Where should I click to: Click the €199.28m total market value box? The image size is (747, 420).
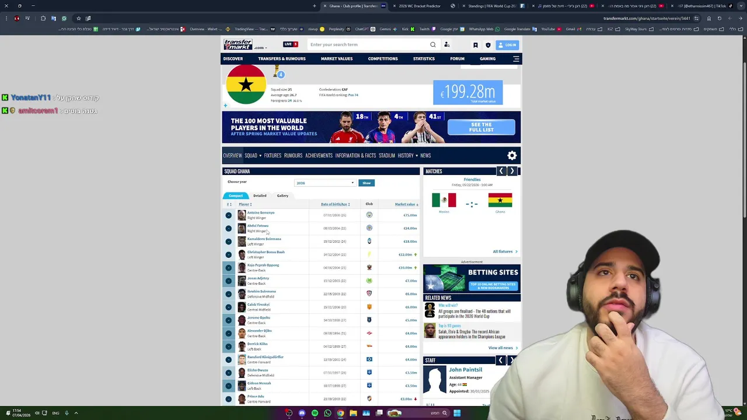tap(467, 93)
